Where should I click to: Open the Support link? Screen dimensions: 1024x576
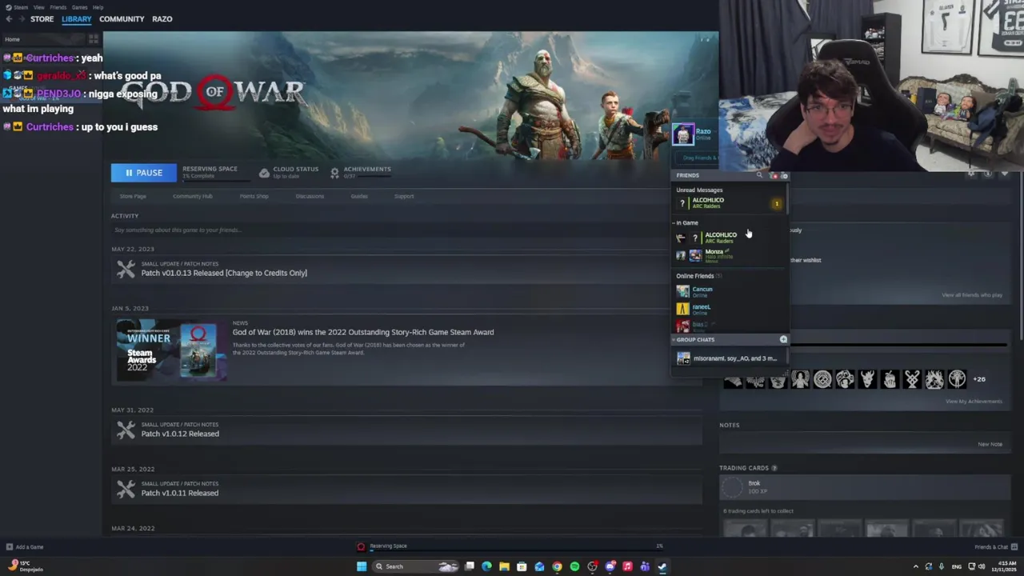(x=404, y=196)
